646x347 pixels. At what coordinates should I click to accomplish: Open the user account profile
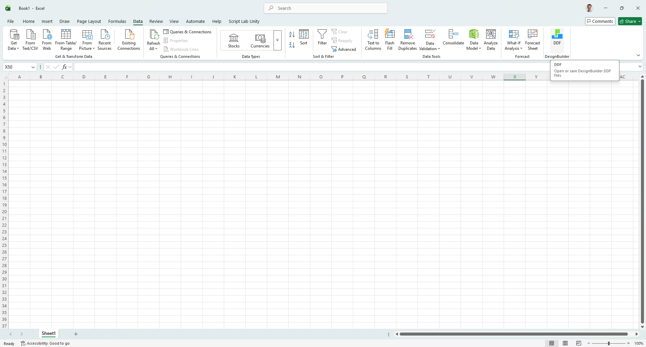589,8
